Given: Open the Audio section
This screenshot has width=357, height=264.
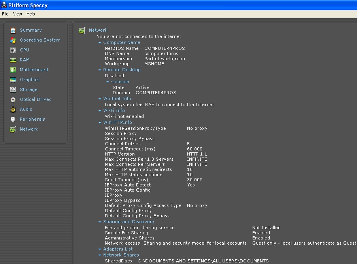Looking at the screenshot, I should [x=26, y=109].
